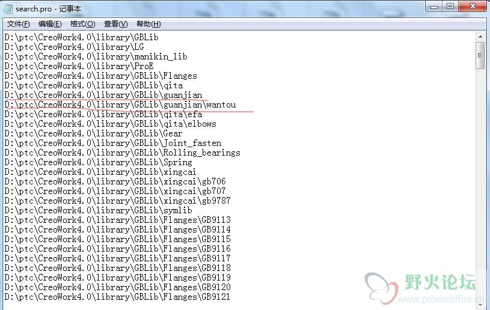Click the line ending with Joint_fasten
The width and height of the screenshot is (490, 310).
click(113, 144)
